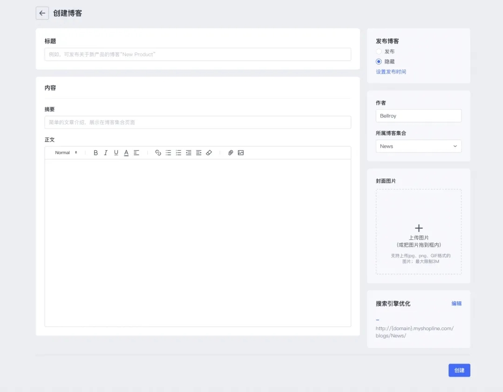
Task: Create a bulleted list
Action: tap(168, 153)
